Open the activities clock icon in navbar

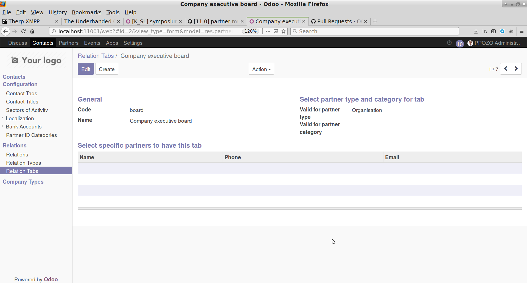click(449, 43)
